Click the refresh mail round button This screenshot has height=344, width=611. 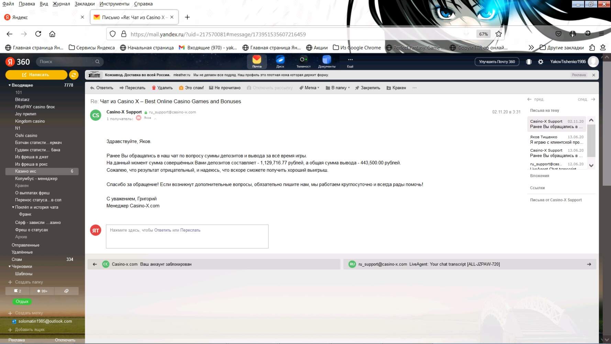pyautogui.click(x=74, y=75)
